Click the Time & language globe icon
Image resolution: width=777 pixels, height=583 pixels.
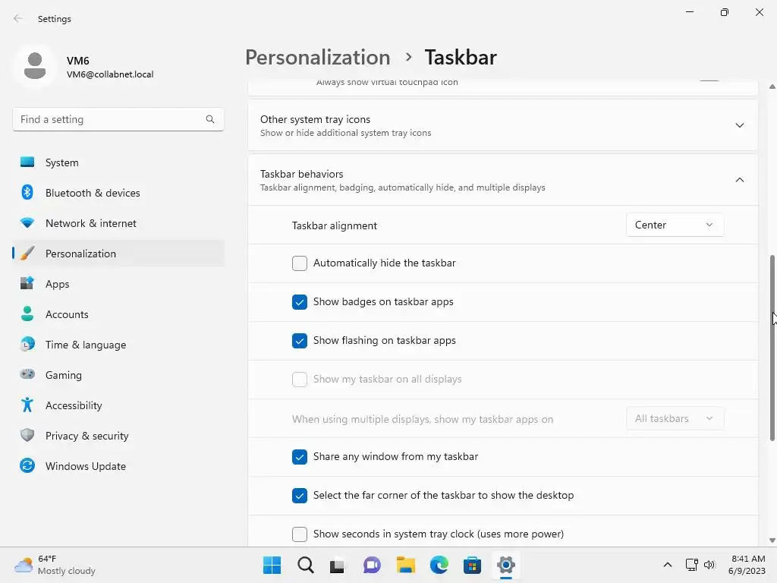pyautogui.click(x=27, y=344)
